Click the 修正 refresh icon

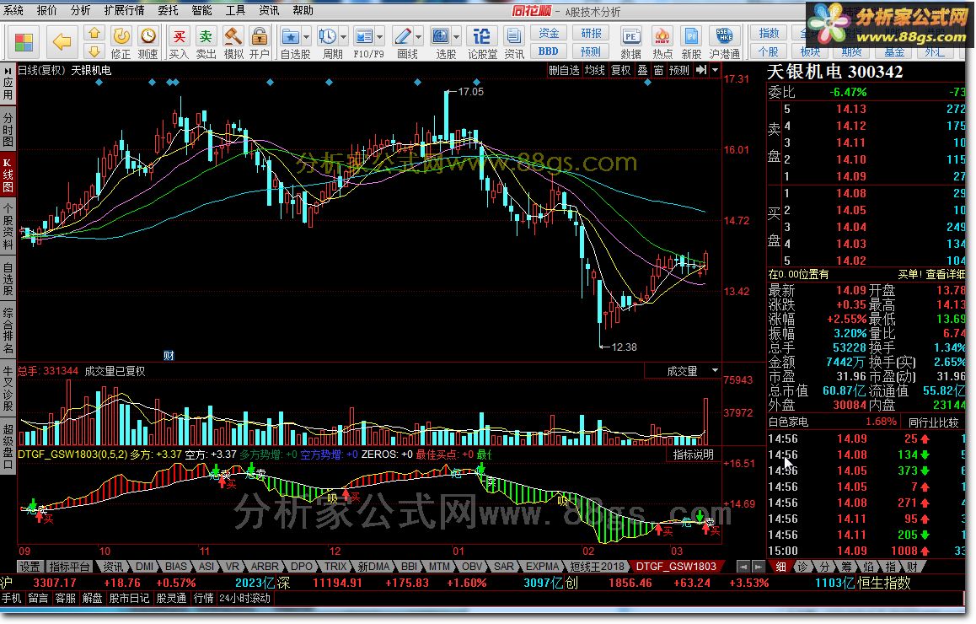[121, 36]
